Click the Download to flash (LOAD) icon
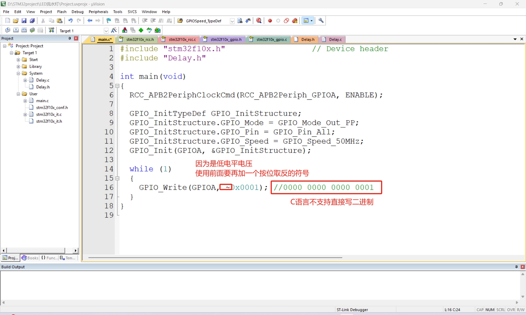Viewport: 526px width, 315px height. pyautogui.click(x=51, y=30)
